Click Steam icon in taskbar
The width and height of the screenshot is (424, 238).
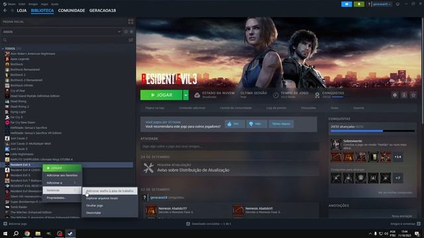[70, 233]
